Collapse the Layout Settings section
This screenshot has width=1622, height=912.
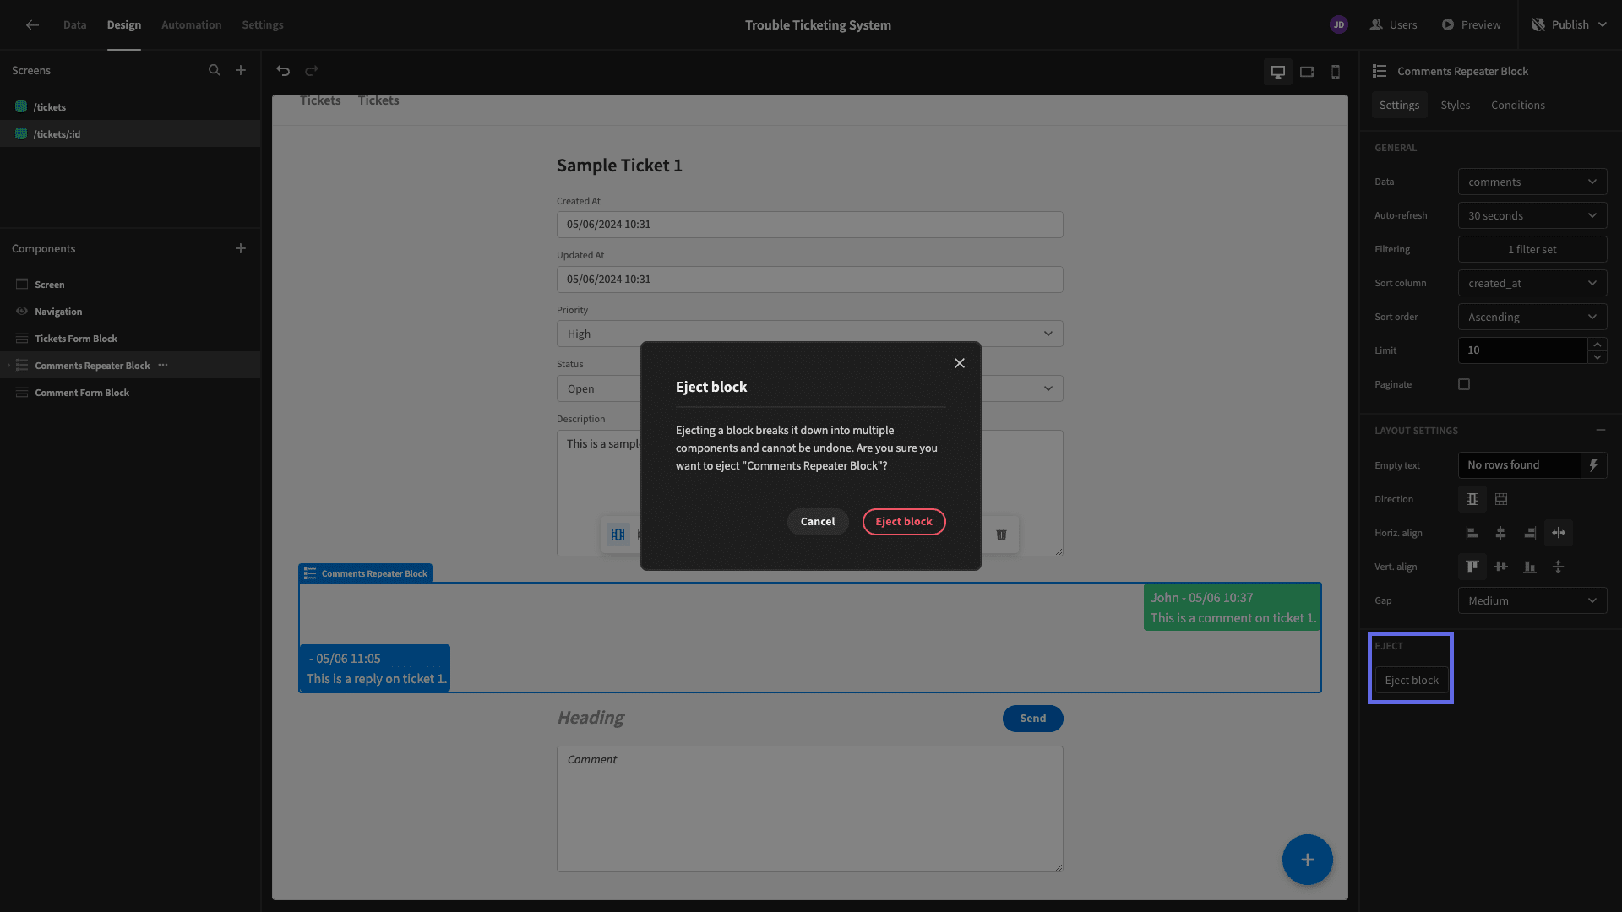coord(1601,430)
